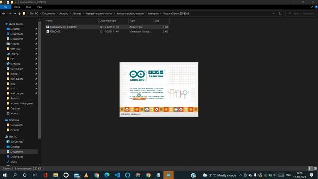
Task: Open VLC media player from taskbar
Action: (x=86, y=175)
